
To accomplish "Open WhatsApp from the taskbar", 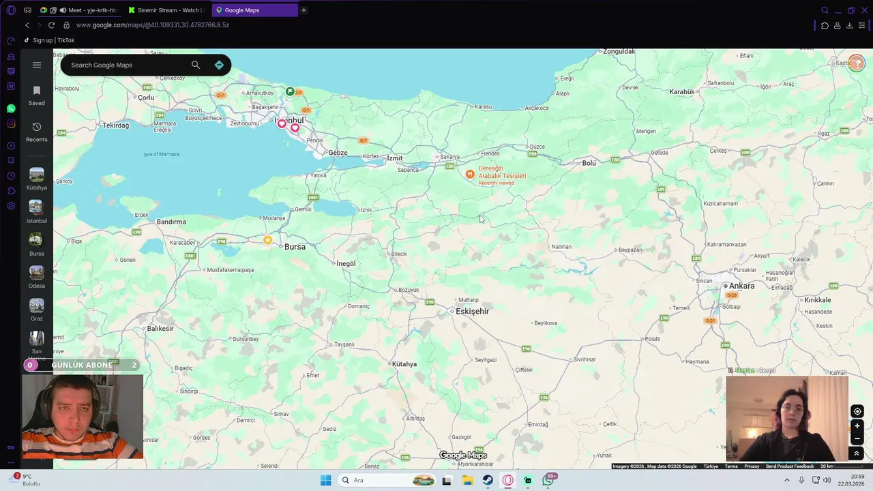I will [548, 480].
